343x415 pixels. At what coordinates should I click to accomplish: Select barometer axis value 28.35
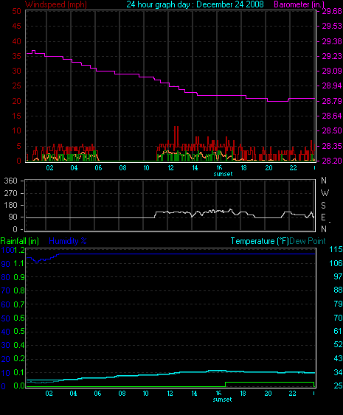point(332,146)
